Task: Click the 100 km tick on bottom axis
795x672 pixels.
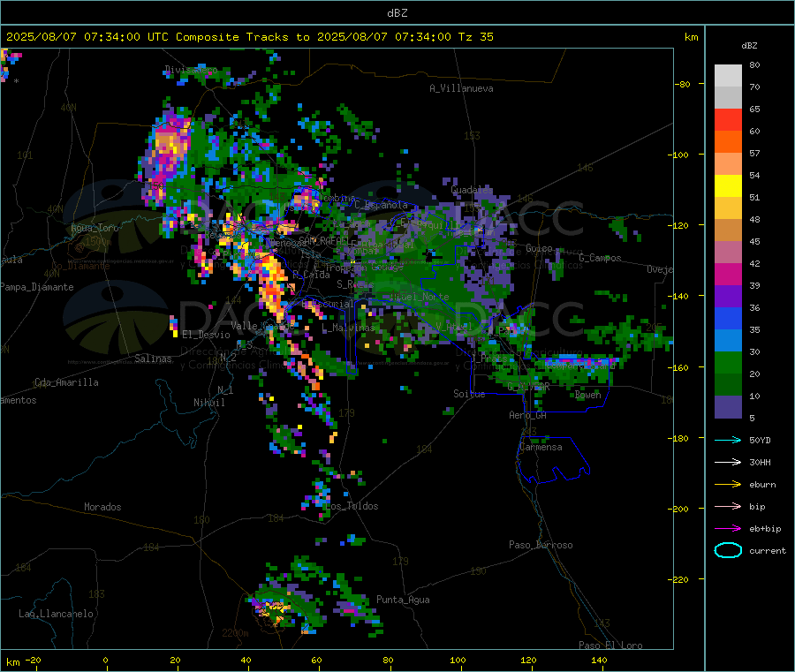Action: point(458,660)
